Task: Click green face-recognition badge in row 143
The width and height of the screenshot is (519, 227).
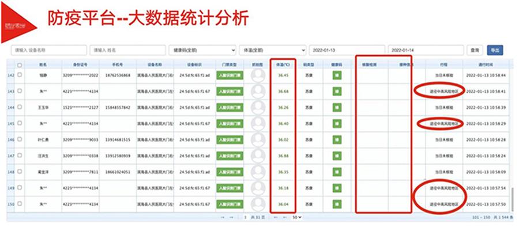Action: tap(230, 92)
